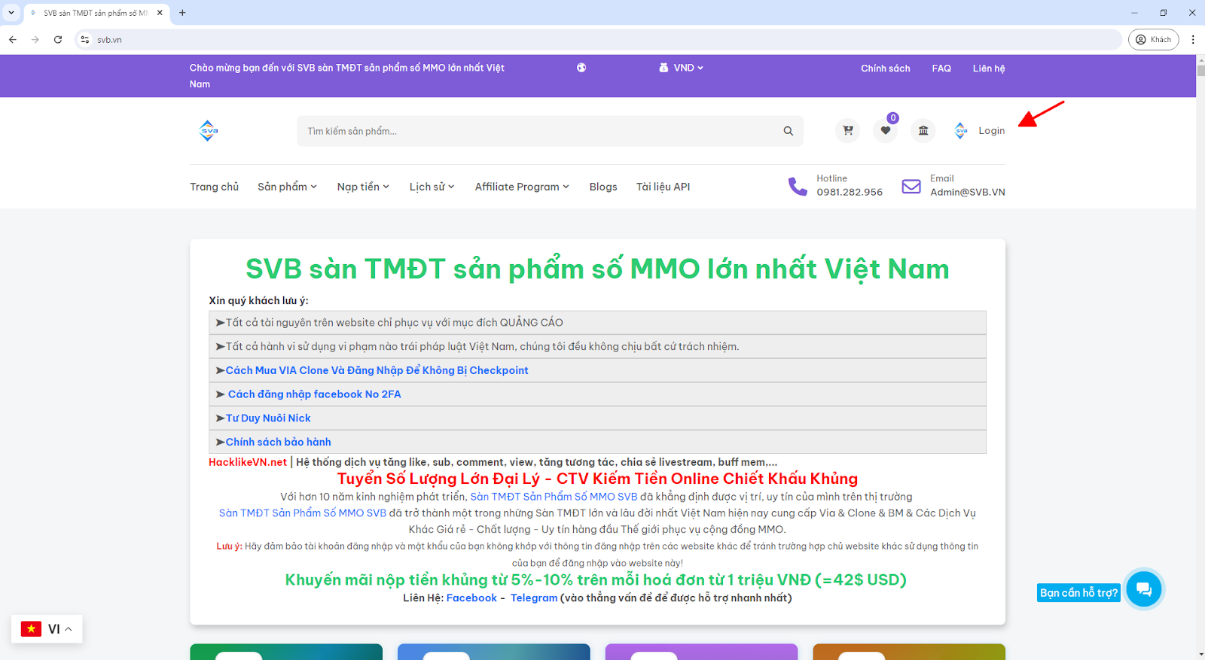Image resolution: width=1205 pixels, height=660 pixels.
Task: Click the Khuyến mãi nộp tiền khủng text
Action: pos(596,580)
